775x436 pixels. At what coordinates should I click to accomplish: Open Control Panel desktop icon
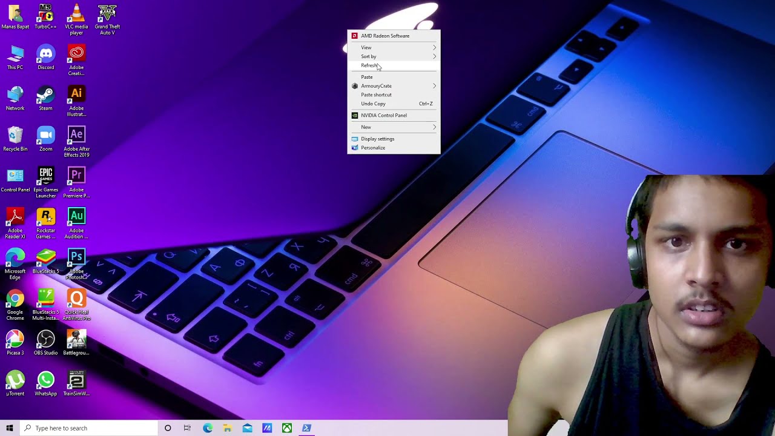[15, 180]
